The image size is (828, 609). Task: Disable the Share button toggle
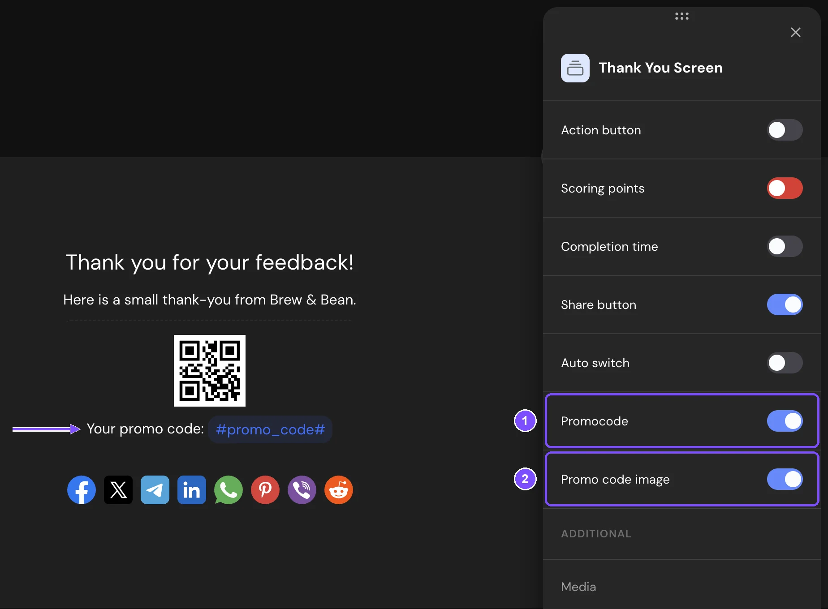pos(785,304)
